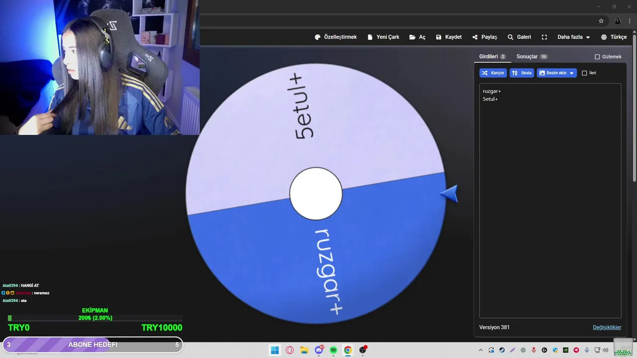Click the 5etul+ entry text
This screenshot has height=358, width=637.
pos(490,99)
